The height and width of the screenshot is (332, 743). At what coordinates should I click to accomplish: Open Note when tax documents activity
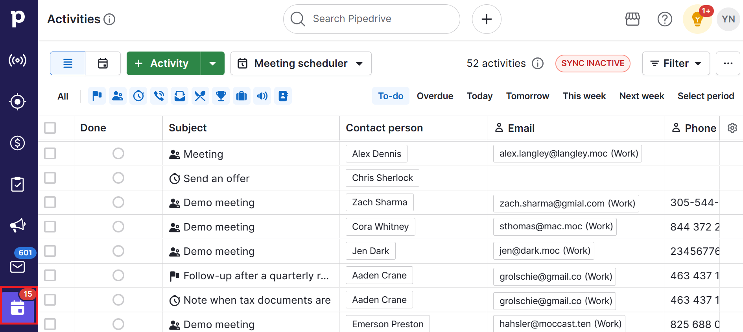257,300
